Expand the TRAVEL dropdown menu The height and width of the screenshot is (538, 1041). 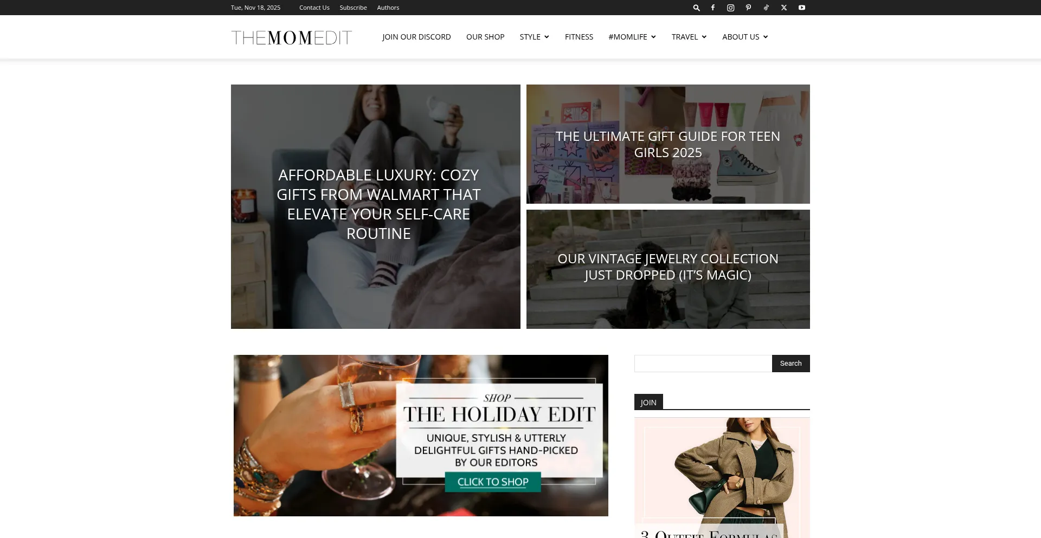[689, 37]
